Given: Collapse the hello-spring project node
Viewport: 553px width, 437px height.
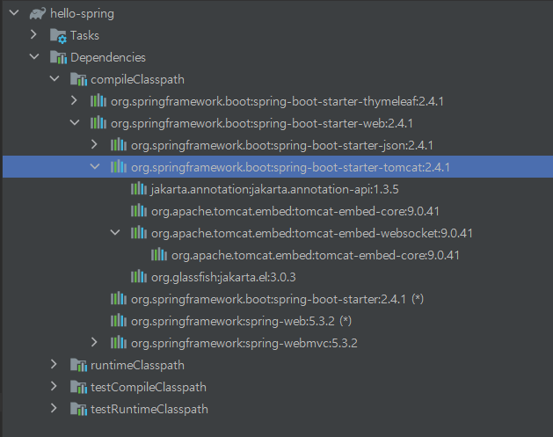Looking at the screenshot, I should 14,13.
